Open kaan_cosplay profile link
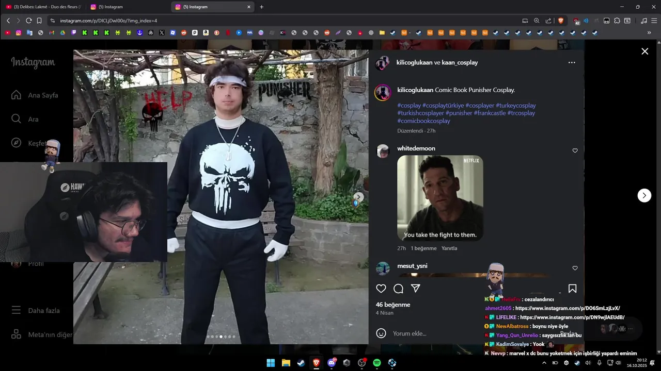661x371 pixels. click(x=460, y=62)
